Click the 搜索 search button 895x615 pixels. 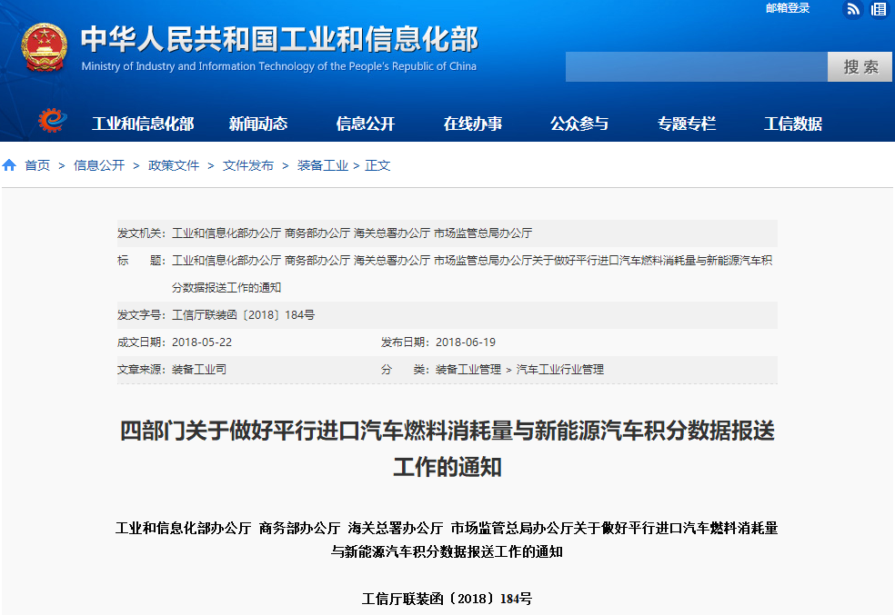tap(859, 66)
